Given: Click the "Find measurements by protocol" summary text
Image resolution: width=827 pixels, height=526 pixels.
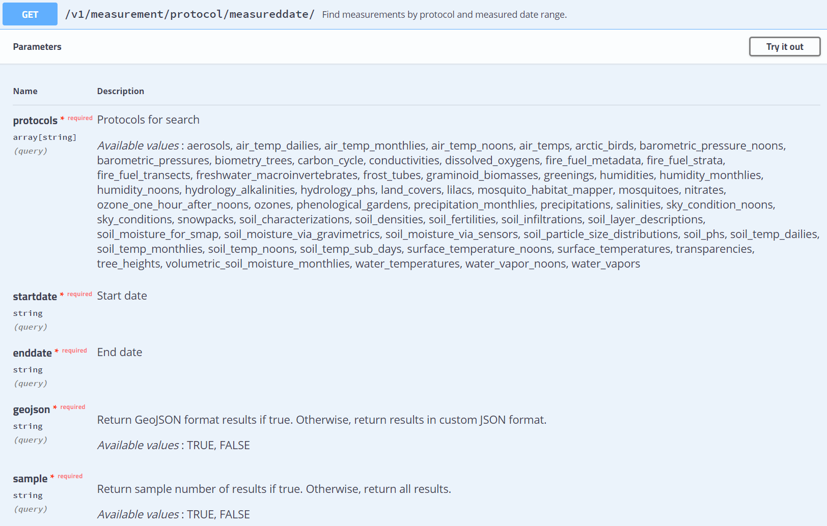Looking at the screenshot, I should coord(444,15).
